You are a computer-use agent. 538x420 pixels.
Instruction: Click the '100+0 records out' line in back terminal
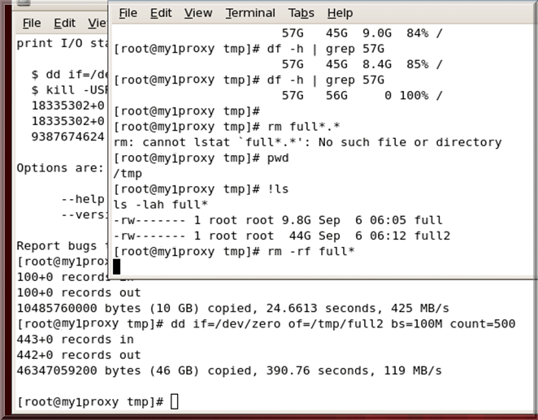tap(79, 292)
